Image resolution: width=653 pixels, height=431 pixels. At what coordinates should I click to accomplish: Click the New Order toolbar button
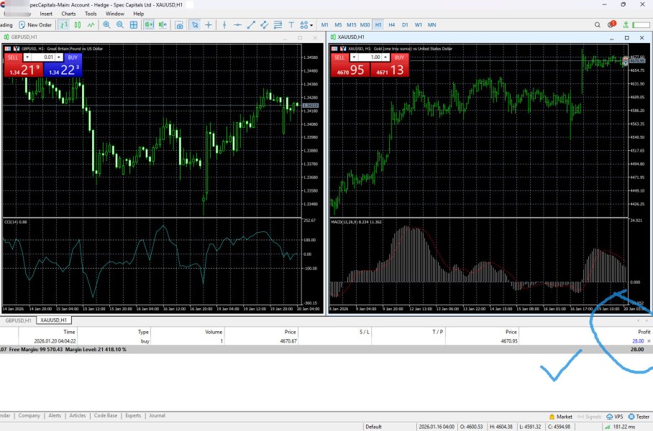point(35,24)
